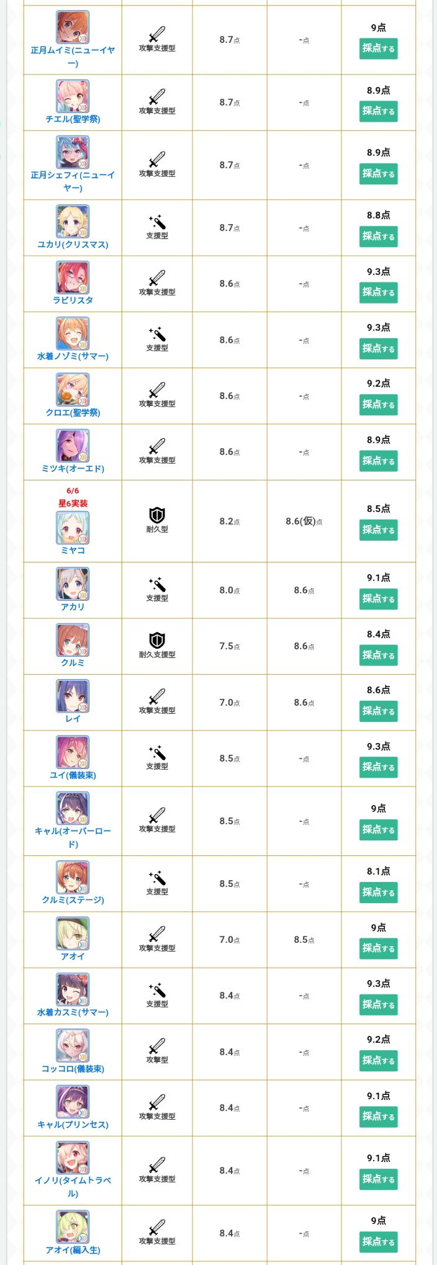Visit the コッコロ(儀装束) page link

tap(73, 1069)
